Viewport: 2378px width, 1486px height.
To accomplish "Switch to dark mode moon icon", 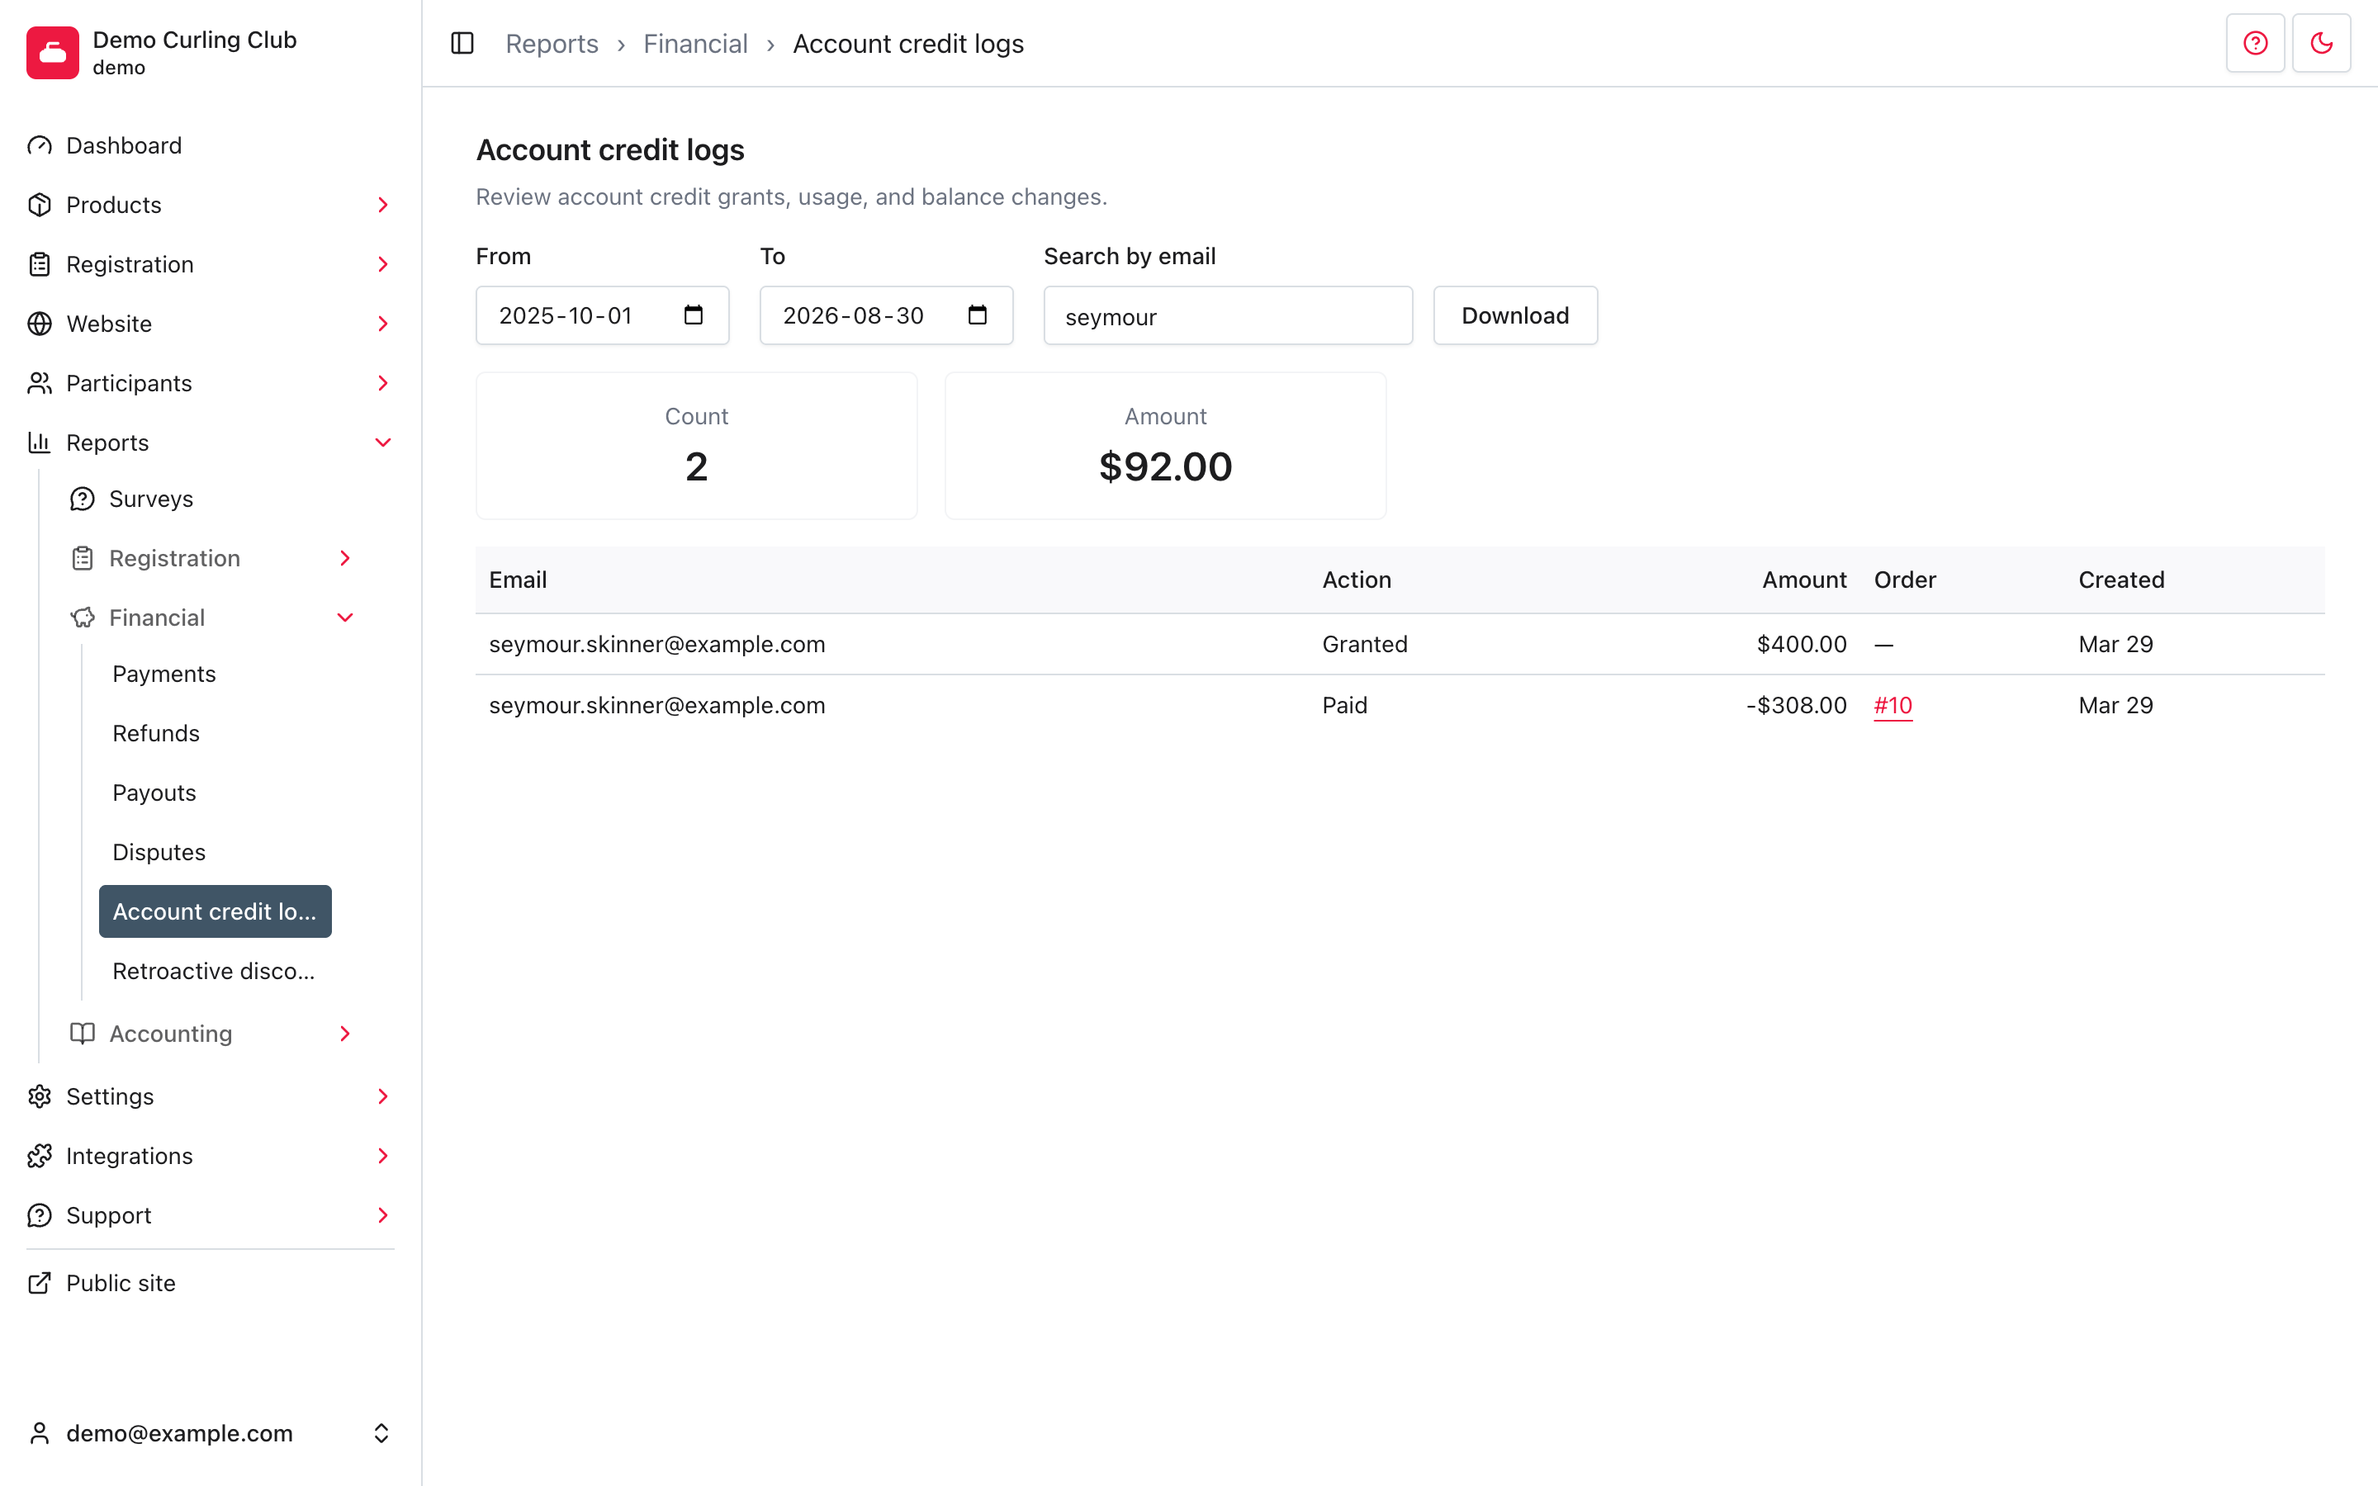I will click(x=2321, y=43).
